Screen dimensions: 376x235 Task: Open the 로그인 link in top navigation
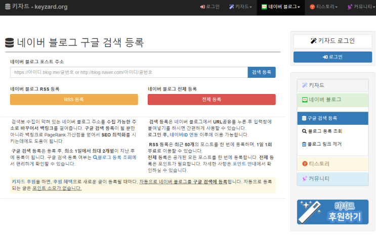210,7
